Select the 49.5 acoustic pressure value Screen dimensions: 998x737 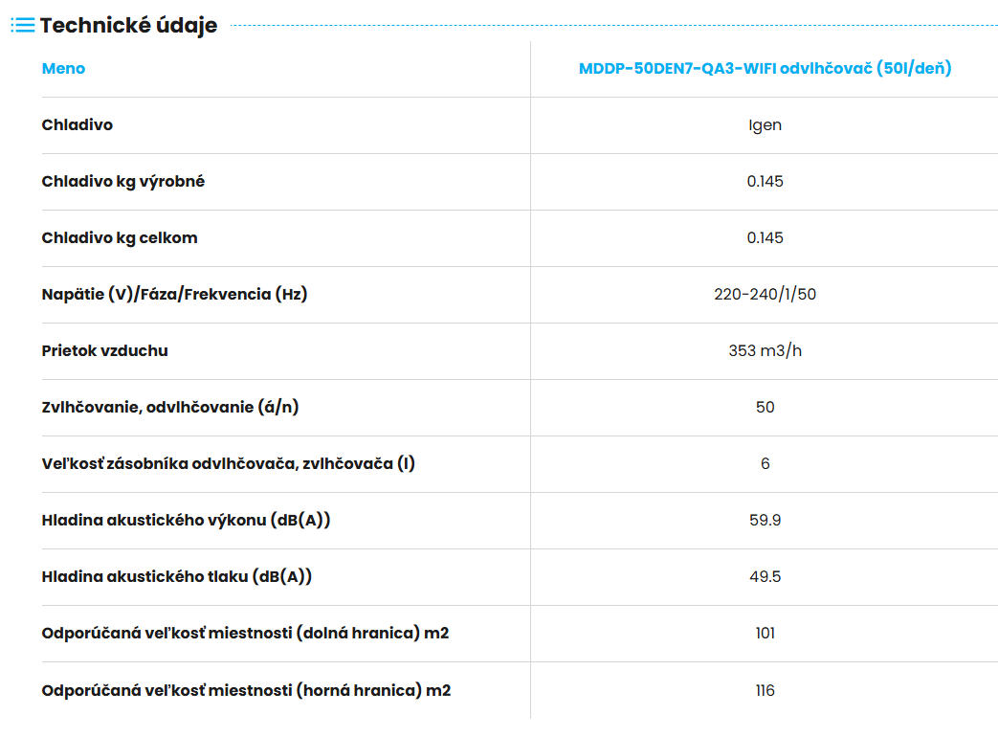[x=765, y=576]
